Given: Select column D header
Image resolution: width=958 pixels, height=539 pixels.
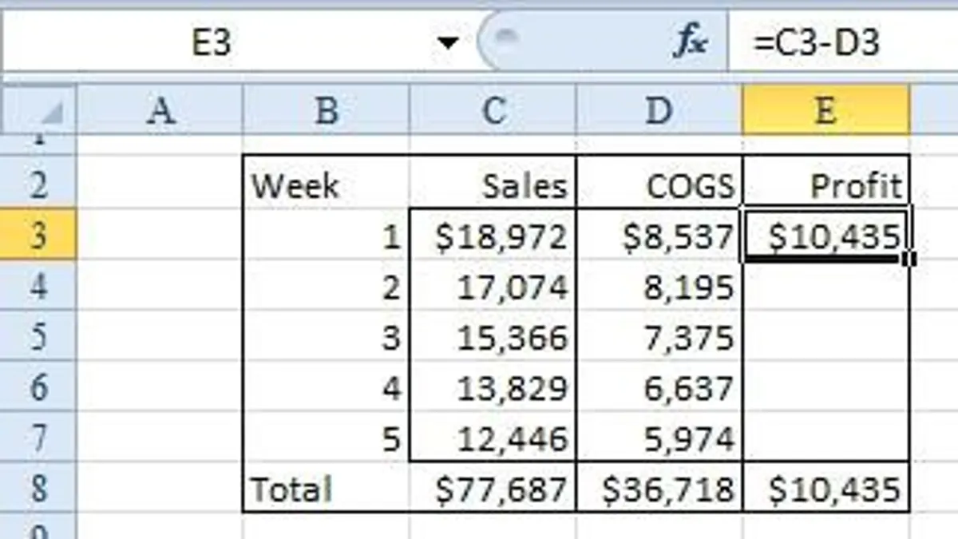Looking at the screenshot, I should point(659,111).
